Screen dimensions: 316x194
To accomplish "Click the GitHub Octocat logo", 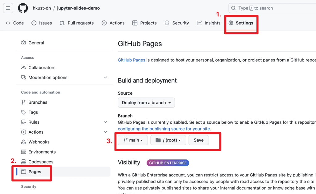I will tap(23, 8).
